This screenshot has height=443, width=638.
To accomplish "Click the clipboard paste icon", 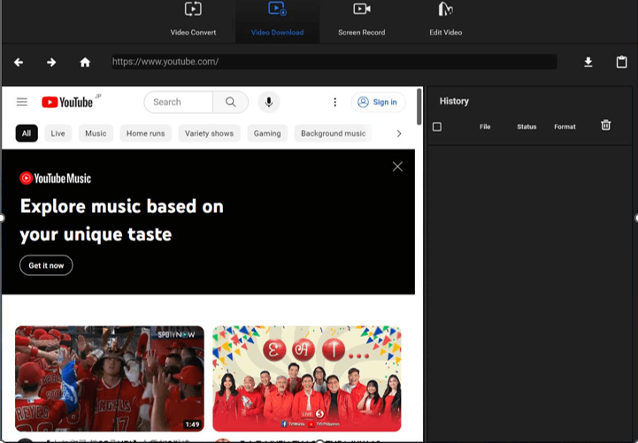I will click(621, 62).
